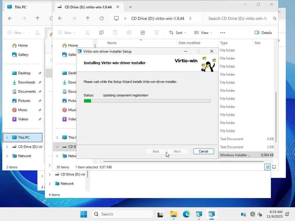Go back in the This PC window
The image size is (295, 221).
(10, 18)
